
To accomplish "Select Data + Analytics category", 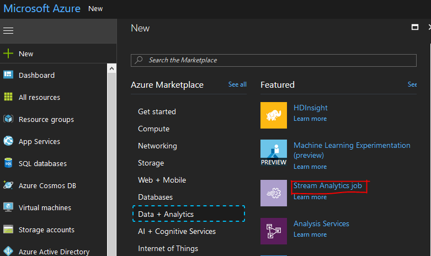I will [189, 214].
